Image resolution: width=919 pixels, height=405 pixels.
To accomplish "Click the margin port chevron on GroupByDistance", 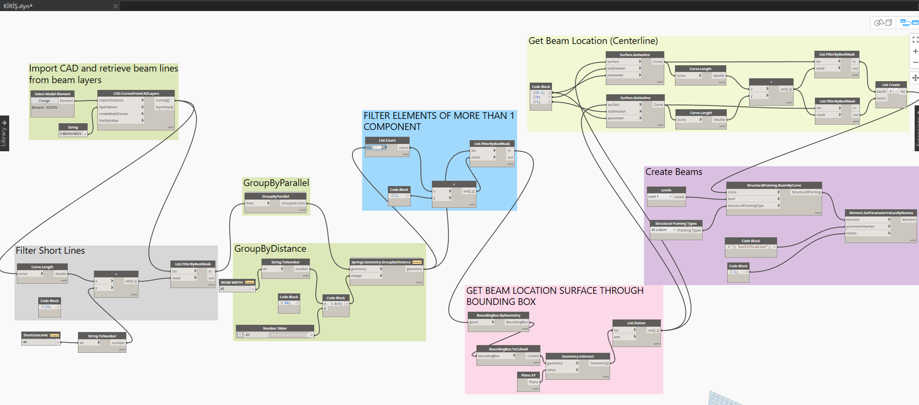I will pyautogui.click(x=381, y=276).
